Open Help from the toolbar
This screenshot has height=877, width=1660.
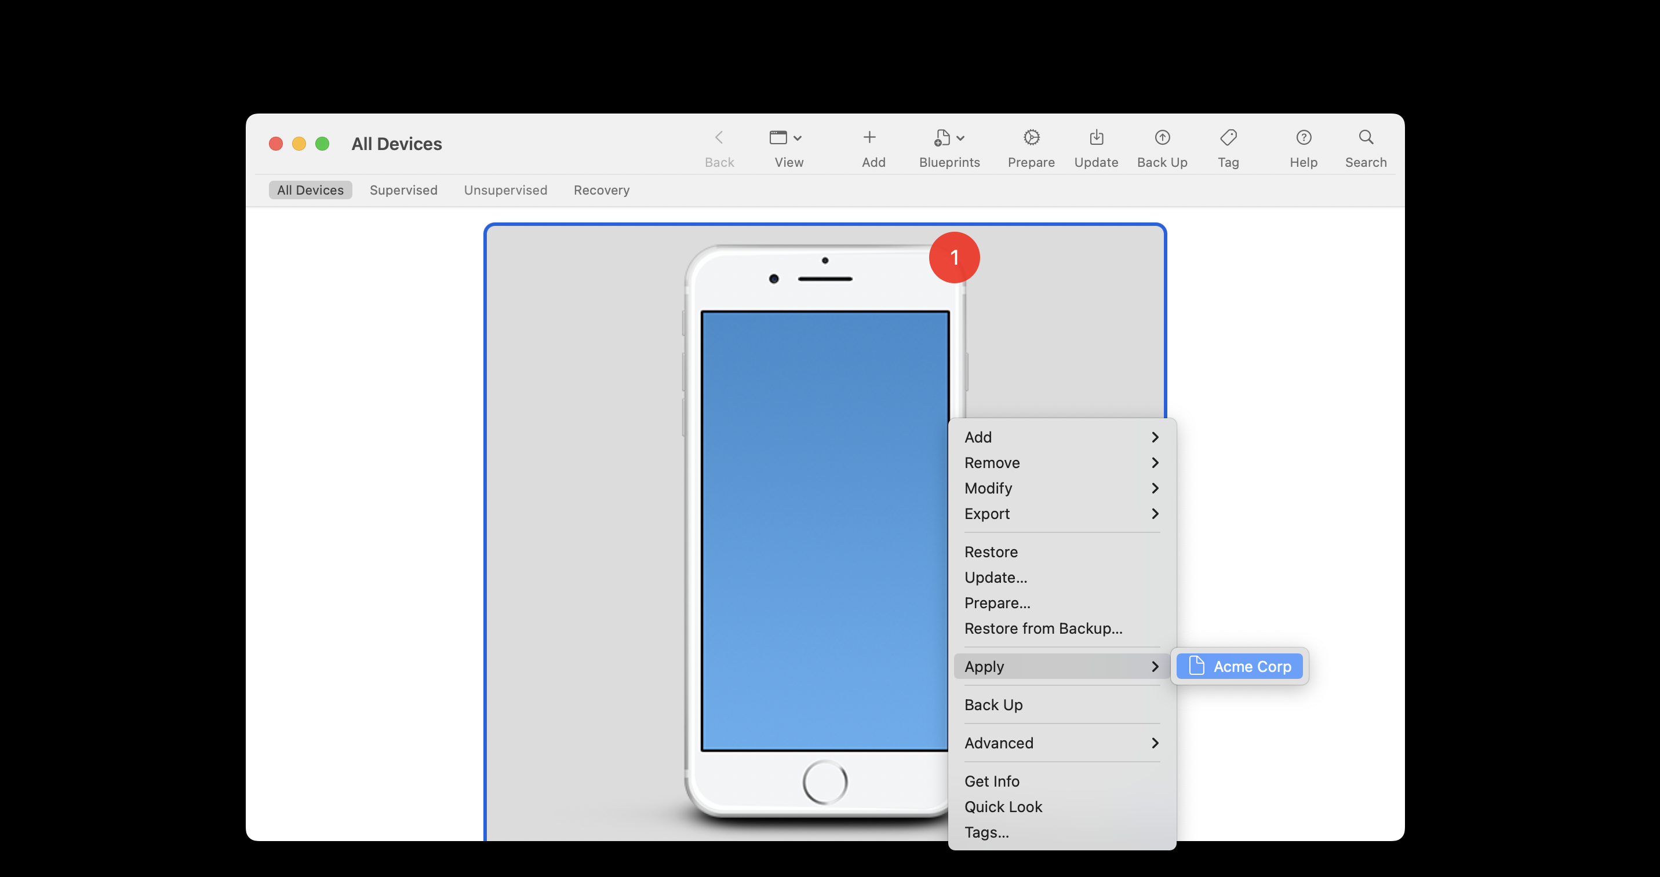click(1304, 137)
